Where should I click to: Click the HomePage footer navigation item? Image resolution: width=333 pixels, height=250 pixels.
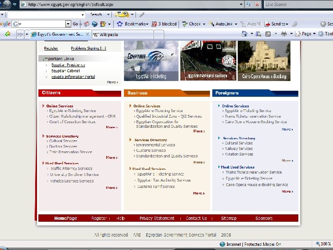(x=66, y=219)
